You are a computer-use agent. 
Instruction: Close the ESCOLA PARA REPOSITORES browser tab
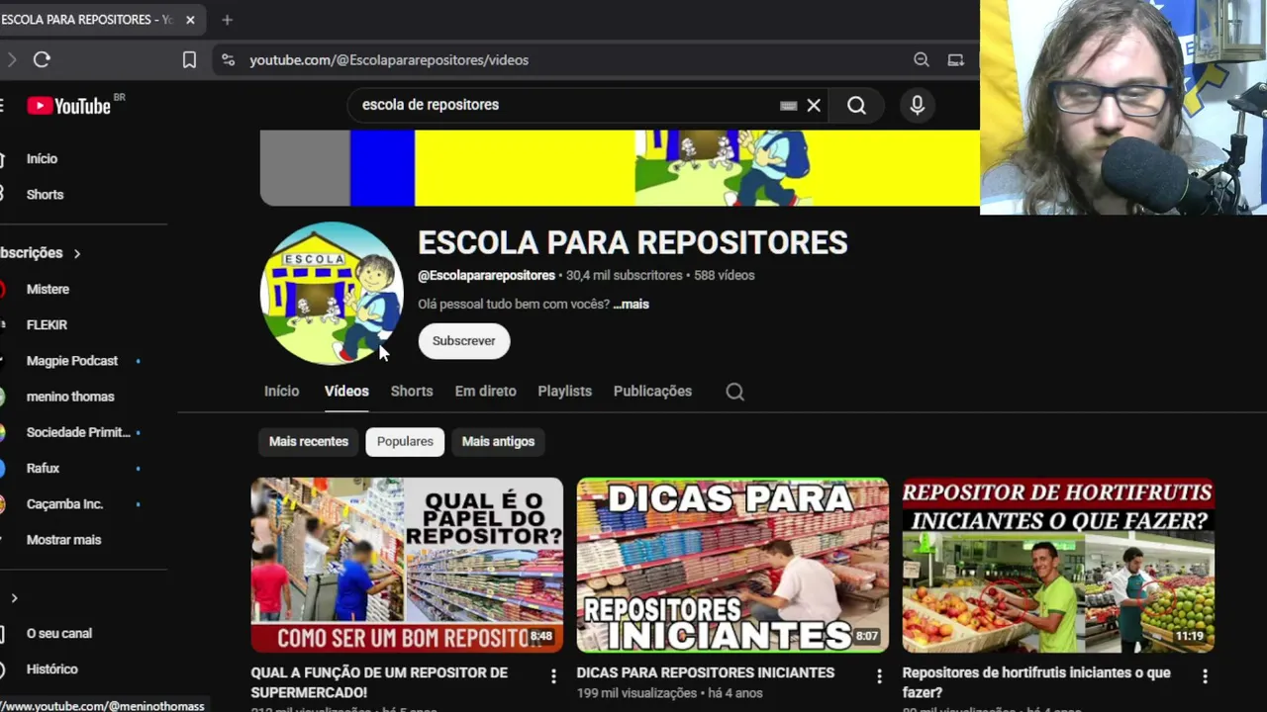tap(190, 20)
